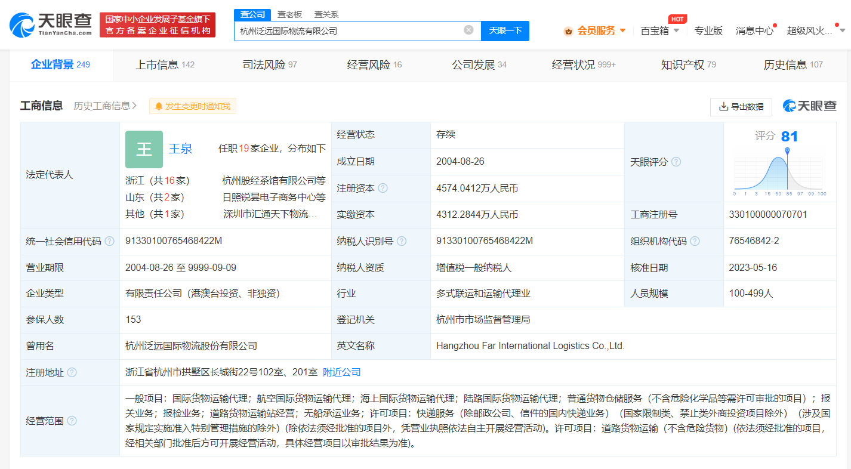851x469 pixels.
Task: Click the green 王 avatar tile
Action: [144, 149]
